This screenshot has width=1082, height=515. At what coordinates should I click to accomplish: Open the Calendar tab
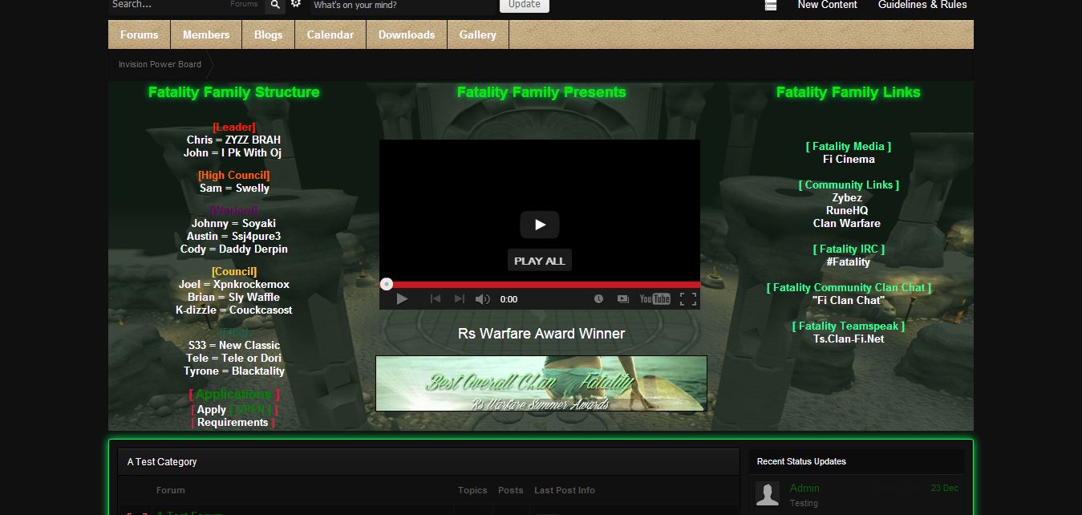coord(330,34)
